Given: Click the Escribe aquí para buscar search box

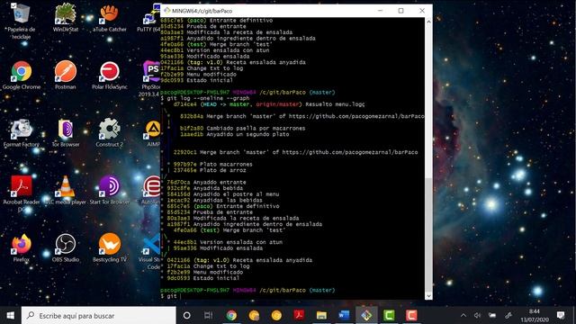Looking at the screenshot, I should (x=98, y=315).
